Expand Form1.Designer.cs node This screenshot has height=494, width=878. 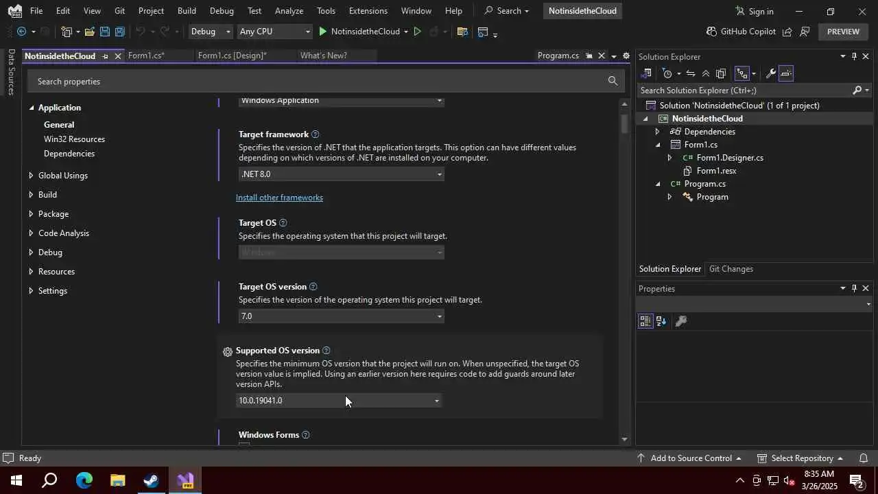pyautogui.click(x=669, y=158)
